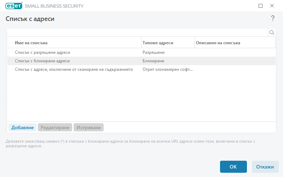Select the list of addresses excluded from content scanning
The height and width of the screenshot is (177, 283).
click(74, 70)
